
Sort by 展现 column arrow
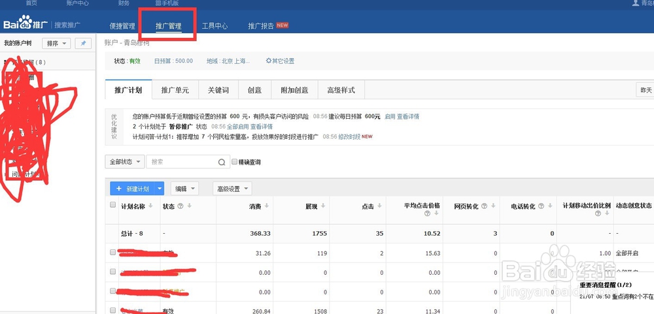[323, 206]
